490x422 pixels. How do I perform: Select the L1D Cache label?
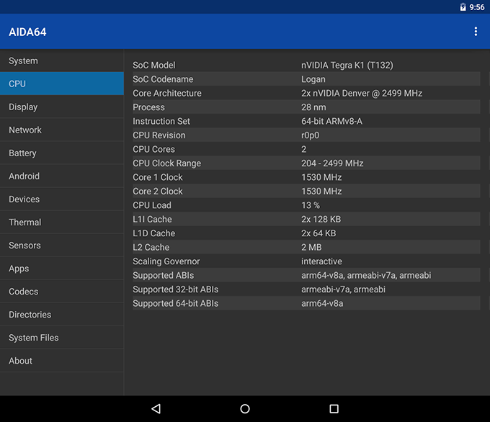(x=153, y=233)
